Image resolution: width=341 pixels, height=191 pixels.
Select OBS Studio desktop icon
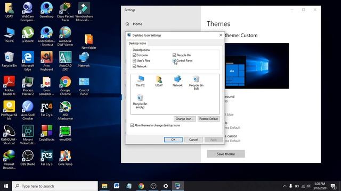28,158
